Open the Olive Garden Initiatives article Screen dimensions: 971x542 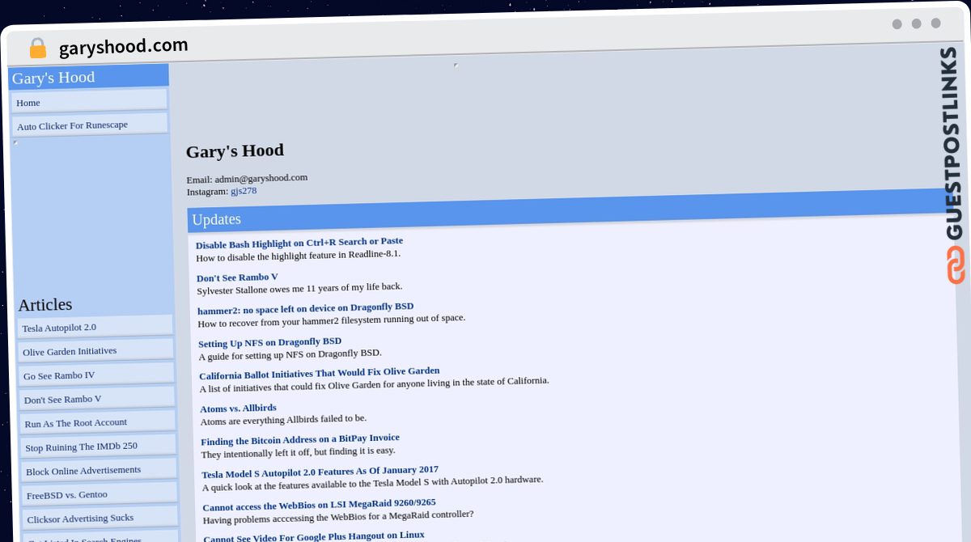96,350
